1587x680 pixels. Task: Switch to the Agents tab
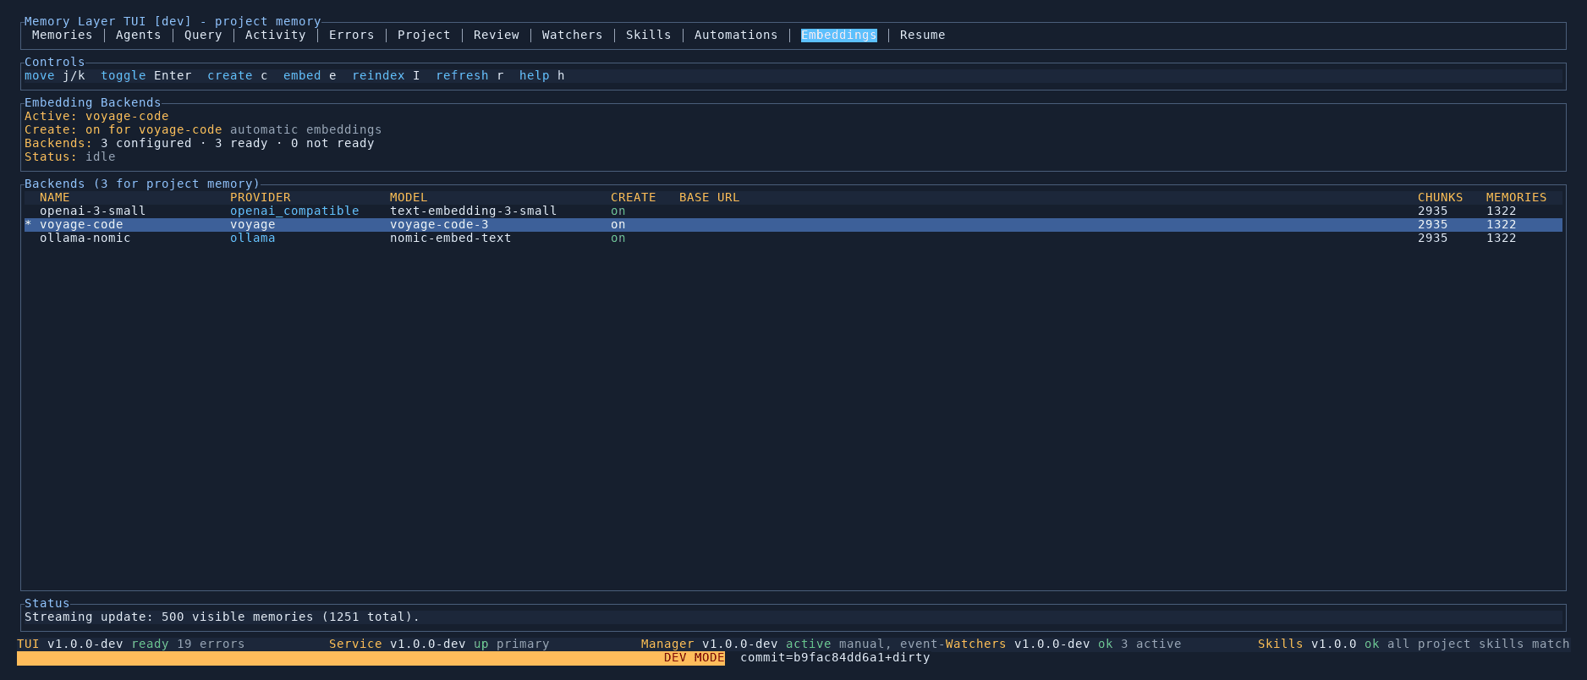(x=138, y=35)
